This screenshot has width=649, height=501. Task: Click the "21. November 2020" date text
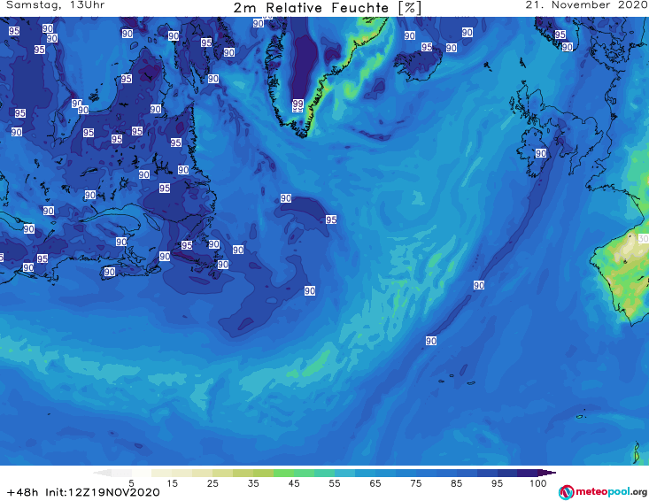click(586, 5)
